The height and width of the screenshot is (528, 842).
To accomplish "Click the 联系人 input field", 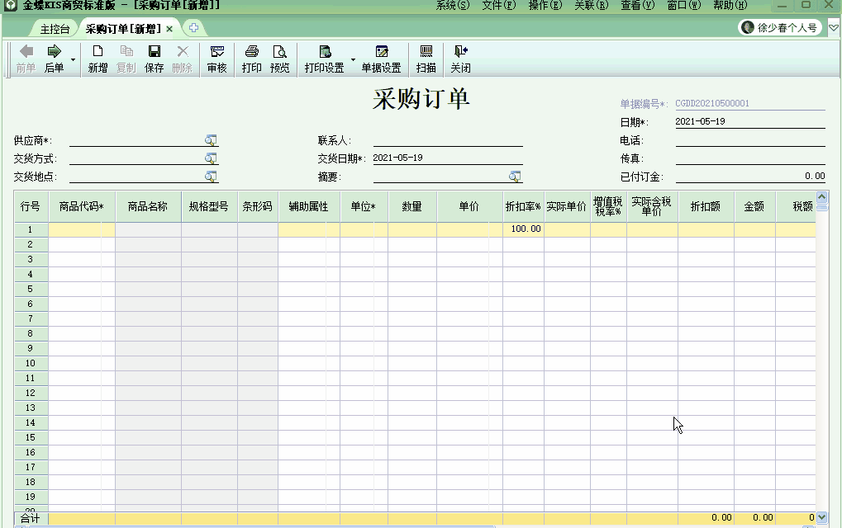I will [x=447, y=140].
